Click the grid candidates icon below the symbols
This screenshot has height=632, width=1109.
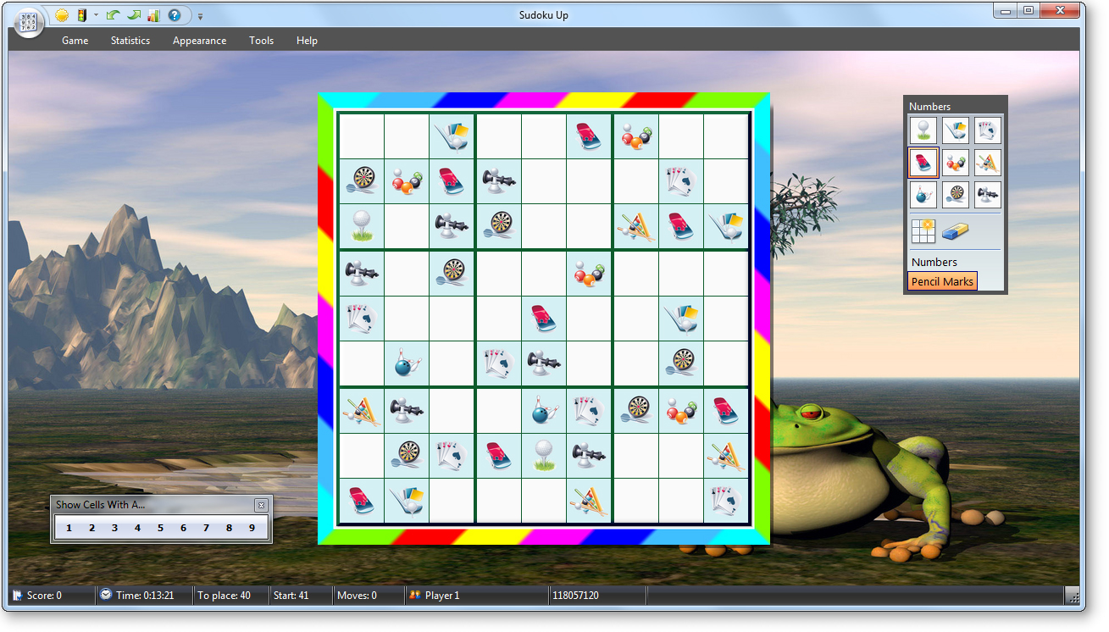point(923,230)
